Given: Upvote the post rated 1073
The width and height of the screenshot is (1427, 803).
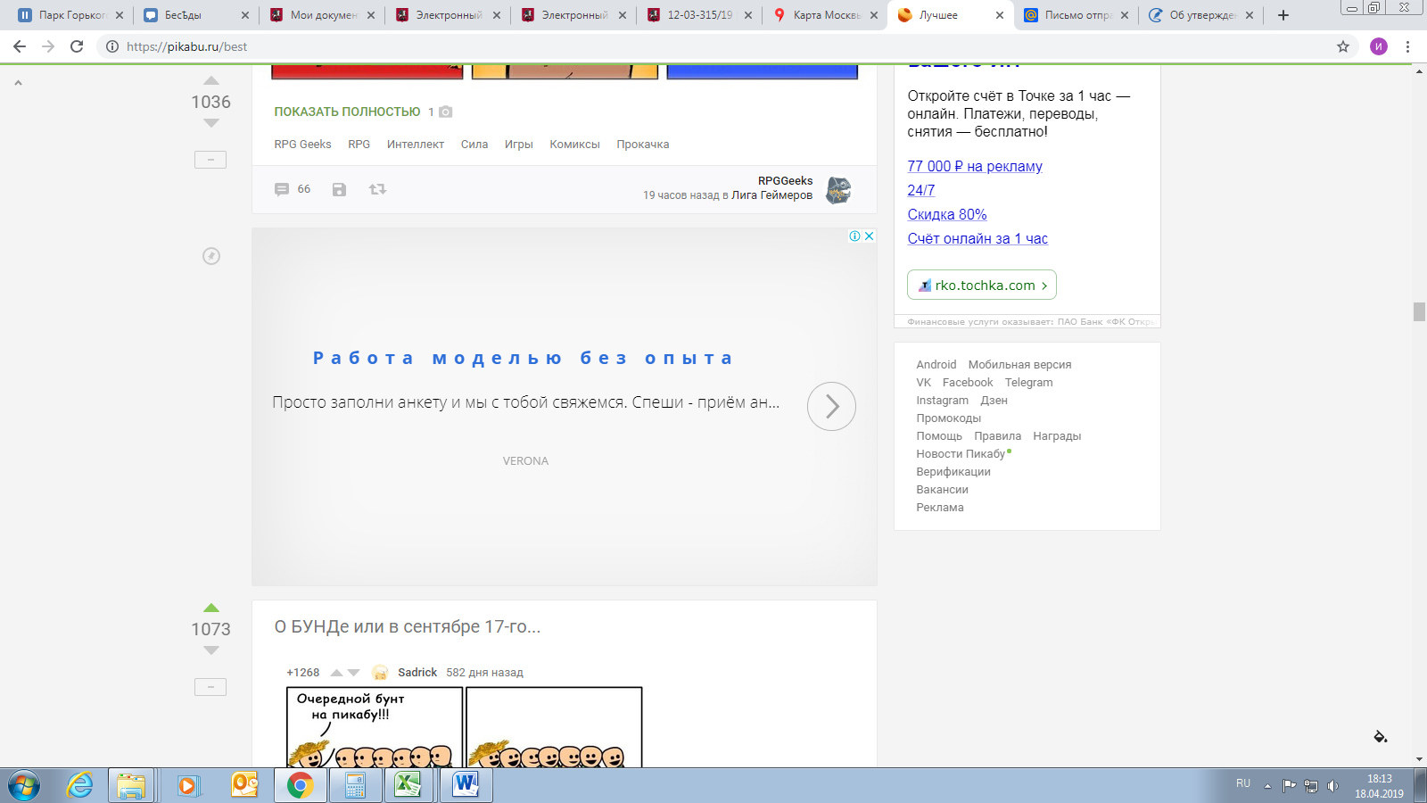Looking at the screenshot, I should (x=211, y=608).
